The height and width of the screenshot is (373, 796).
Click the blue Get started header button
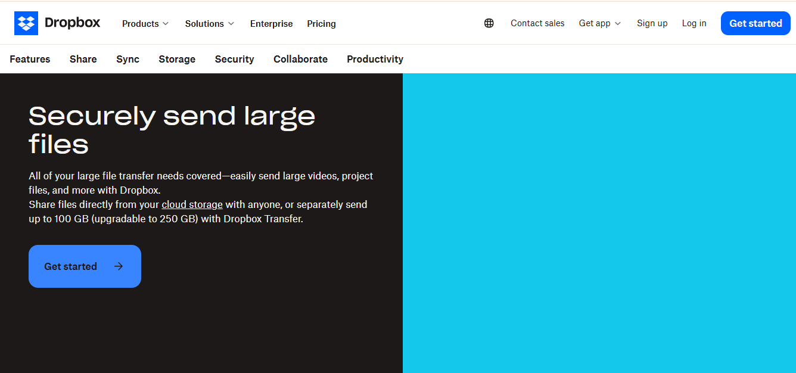(755, 23)
